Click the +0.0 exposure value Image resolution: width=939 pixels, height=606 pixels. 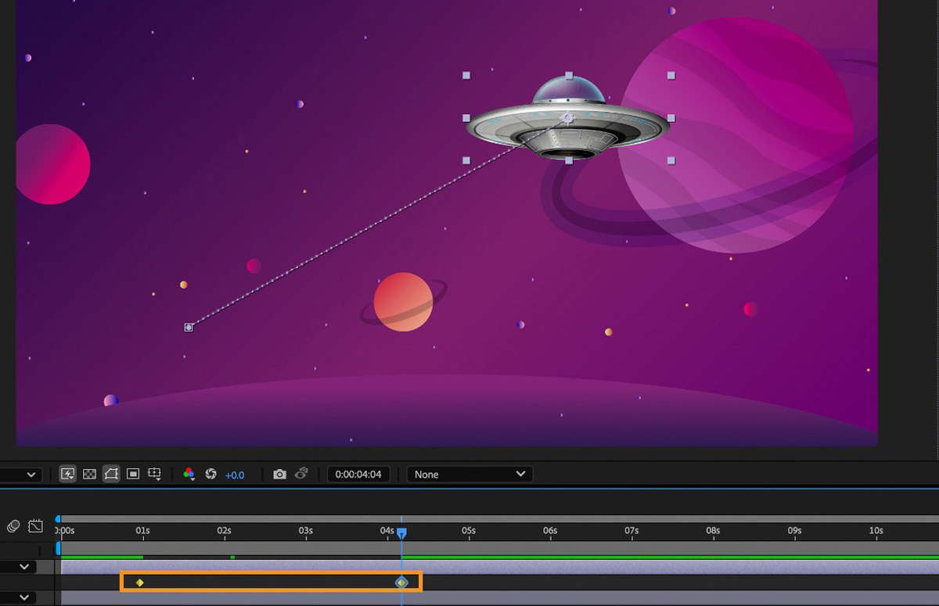click(235, 475)
